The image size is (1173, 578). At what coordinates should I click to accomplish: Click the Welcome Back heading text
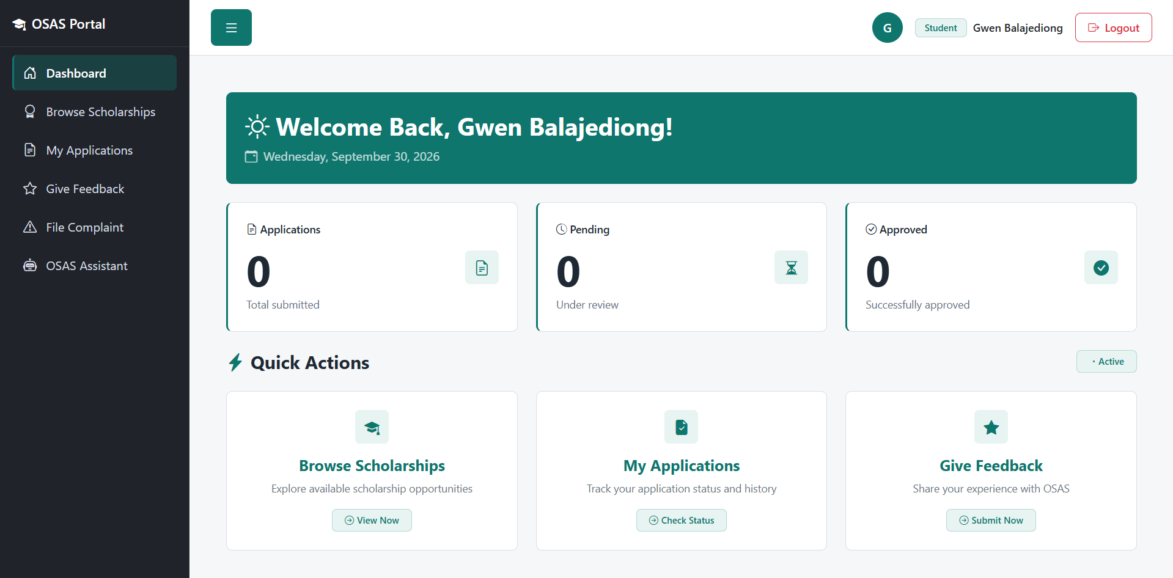(474, 127)
